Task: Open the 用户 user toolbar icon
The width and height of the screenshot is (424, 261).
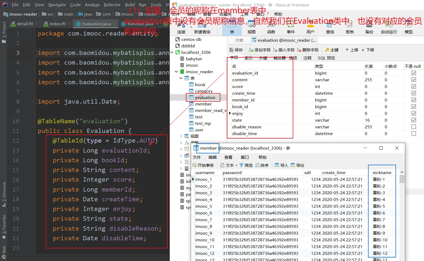Action: 310,26
